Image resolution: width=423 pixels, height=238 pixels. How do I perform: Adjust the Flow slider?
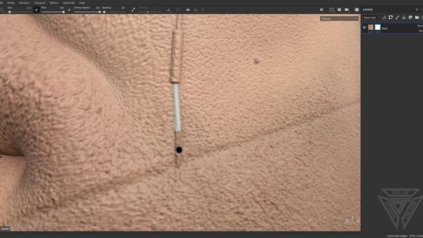[x=53, y=12]
